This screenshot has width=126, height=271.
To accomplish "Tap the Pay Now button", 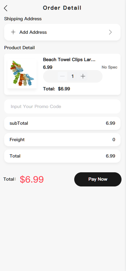I will (98, 179).
